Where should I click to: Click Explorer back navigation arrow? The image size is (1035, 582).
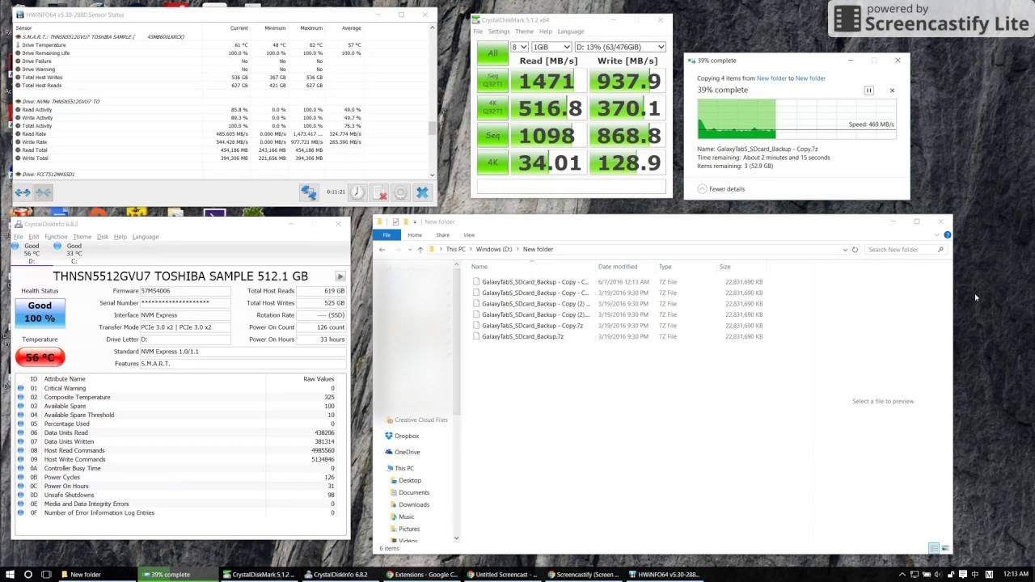(x=382, y=250)
